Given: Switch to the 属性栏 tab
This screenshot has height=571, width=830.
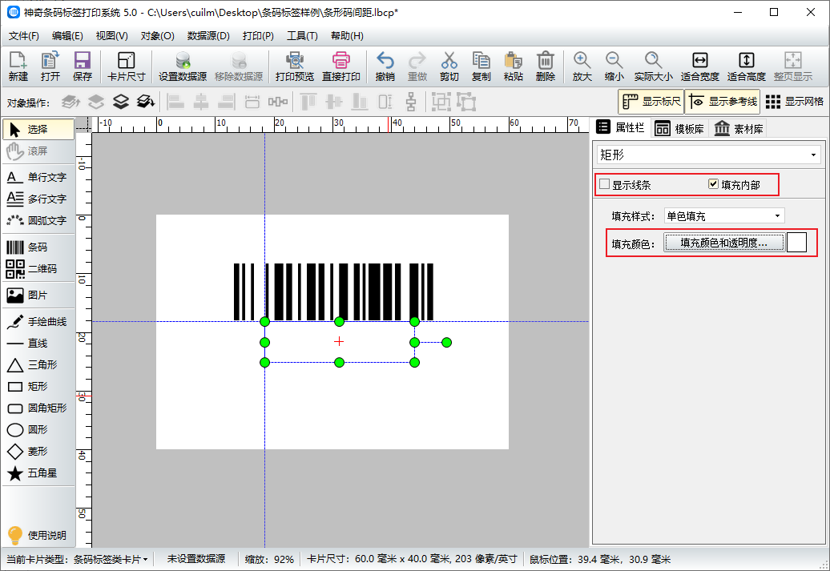Looking at the screenshot, I should 620,127.
